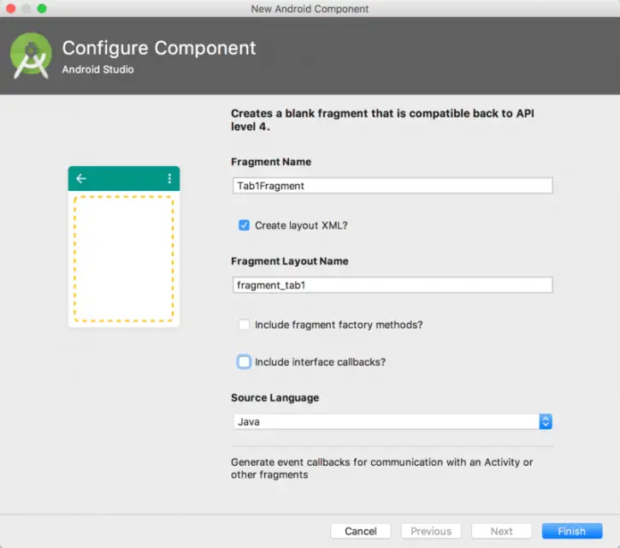Minimize the dialog using yellow window button
Screen dimensions: 620x548
pyautogui.click(x=26, y=9)
